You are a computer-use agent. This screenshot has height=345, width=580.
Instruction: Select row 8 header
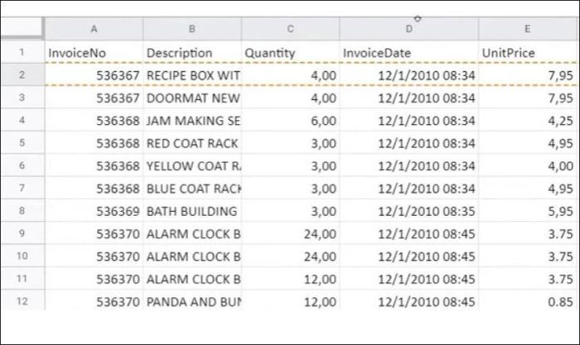(x=22, y=210)
